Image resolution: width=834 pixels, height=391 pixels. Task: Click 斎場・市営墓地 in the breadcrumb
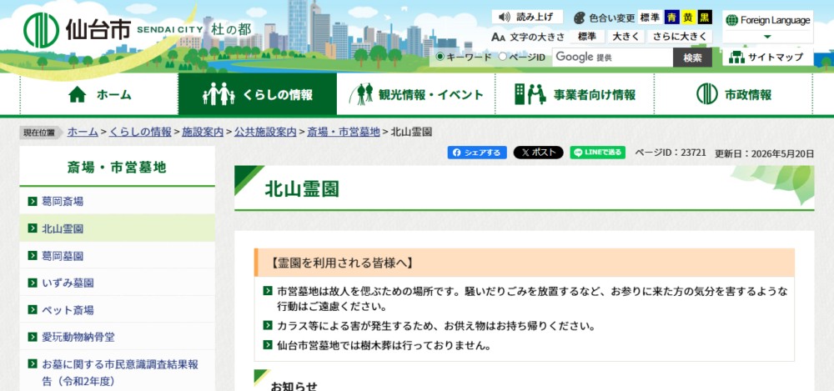click(344, 132)
